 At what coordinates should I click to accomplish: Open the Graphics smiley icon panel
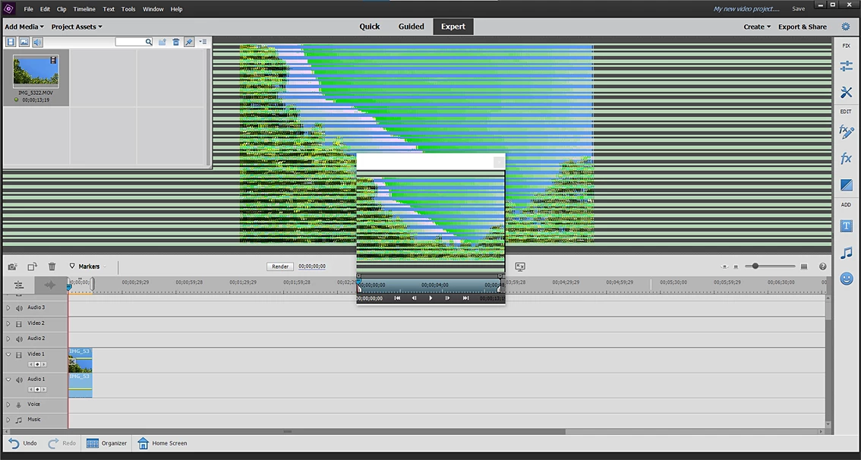[846, 279]
